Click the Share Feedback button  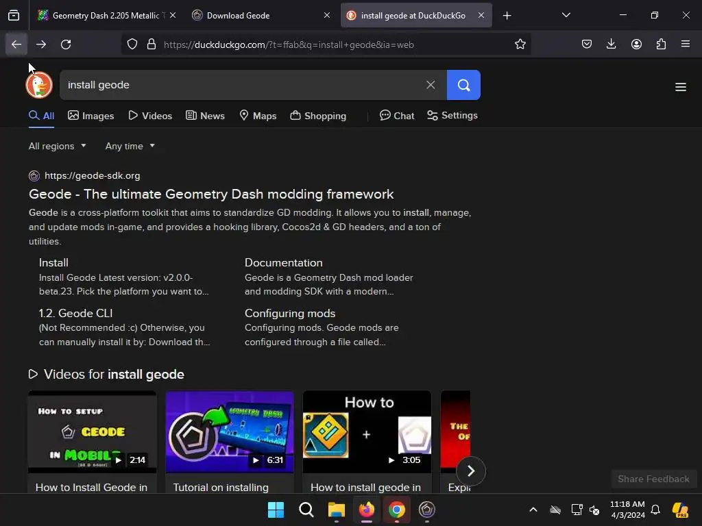click(x=653, y=479)
